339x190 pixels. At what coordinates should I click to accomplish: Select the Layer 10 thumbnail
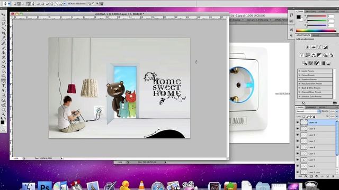304,122
